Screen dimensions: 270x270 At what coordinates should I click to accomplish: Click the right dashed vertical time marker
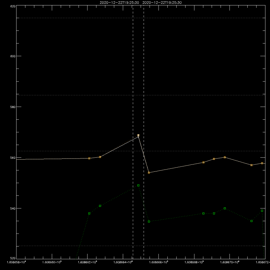coord(144,132)
